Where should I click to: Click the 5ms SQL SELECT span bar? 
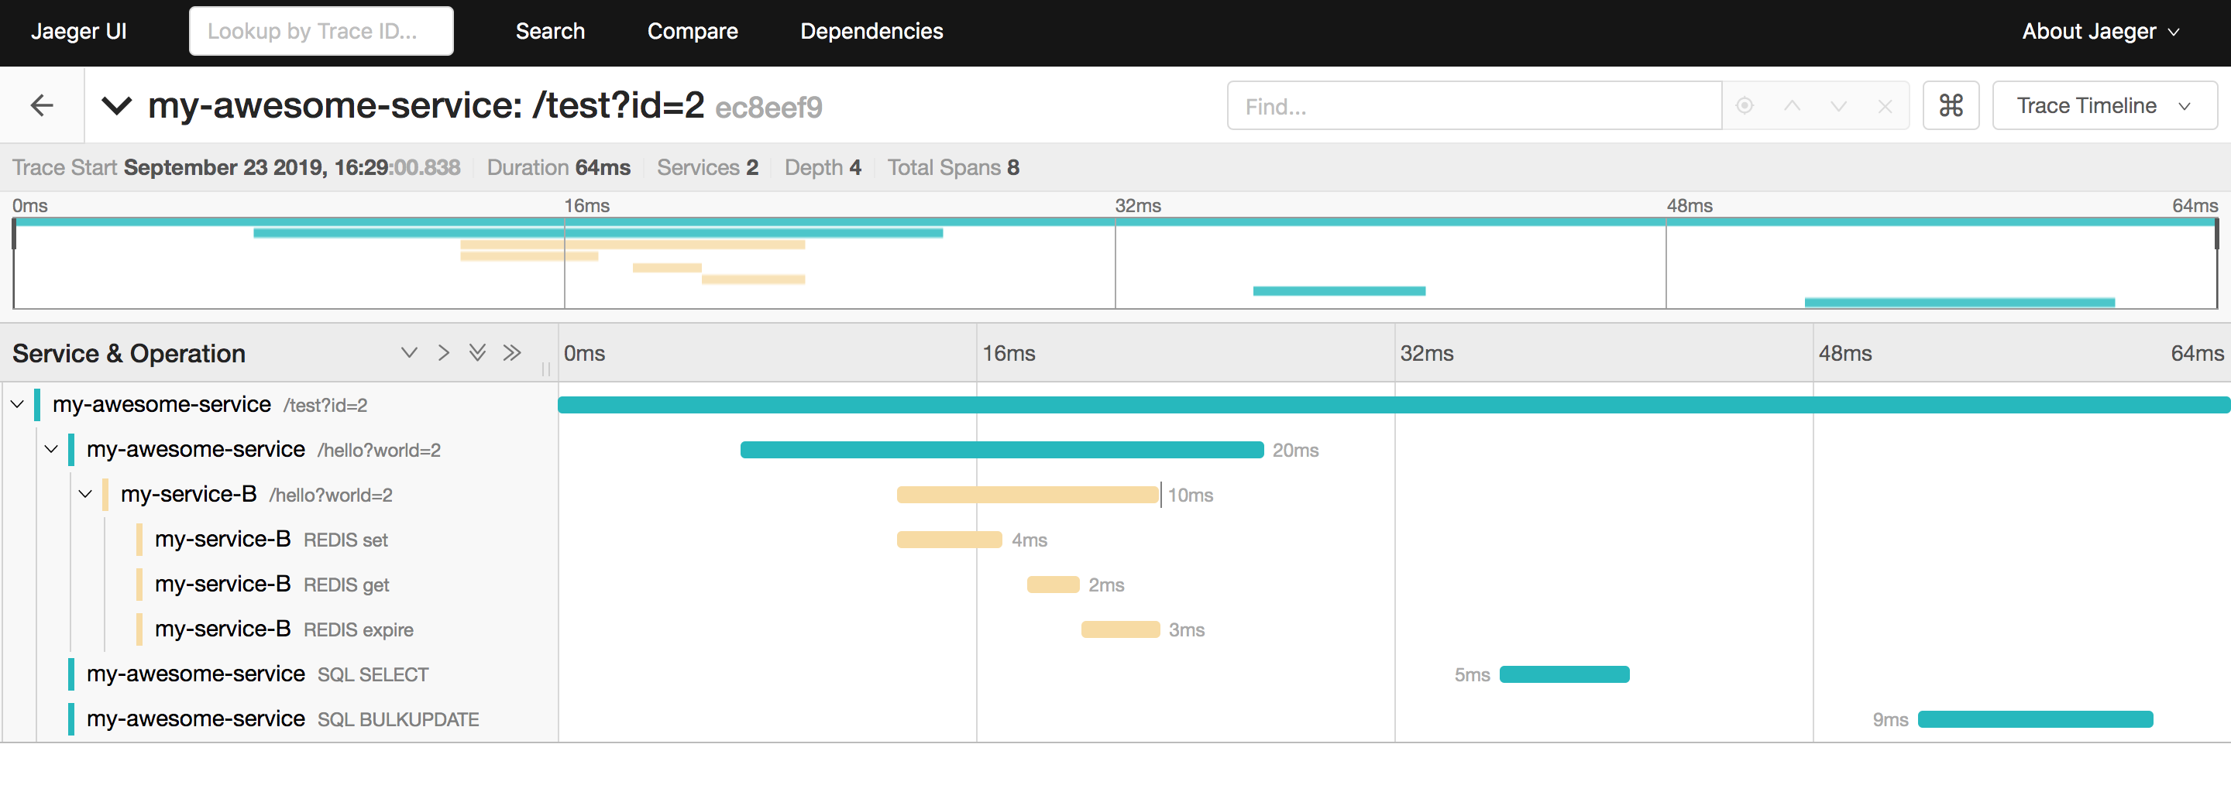coord(1564,674)
